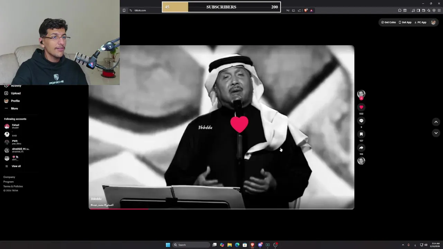Open the Brave Wallet icon
Image resolution: width=443 pixels, height=249 pixels.
coord(424,10)
